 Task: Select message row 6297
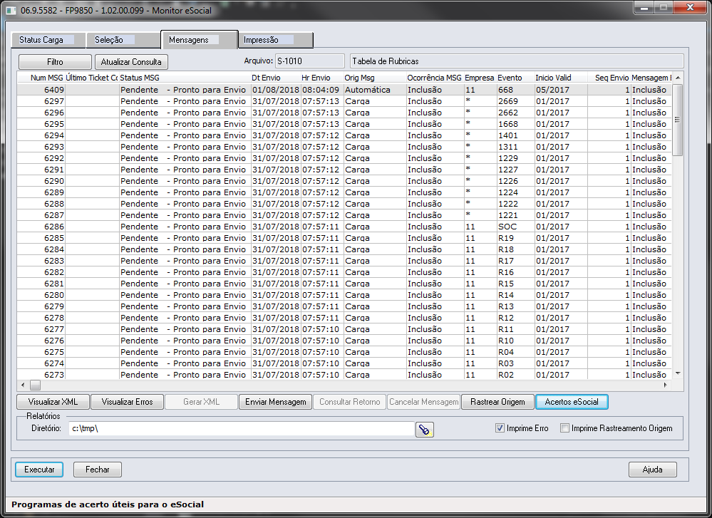pyautogui.click(x=344, y=101)
